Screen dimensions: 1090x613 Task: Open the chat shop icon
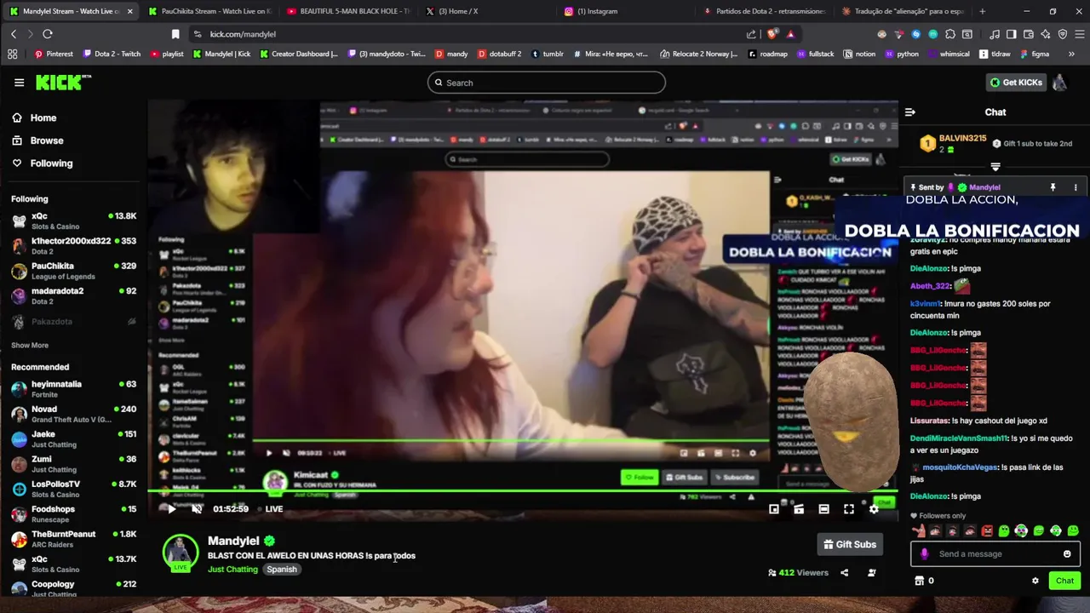[x=919, y=581]
